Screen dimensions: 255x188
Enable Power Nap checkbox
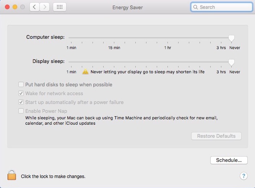[x=21, y=111]
